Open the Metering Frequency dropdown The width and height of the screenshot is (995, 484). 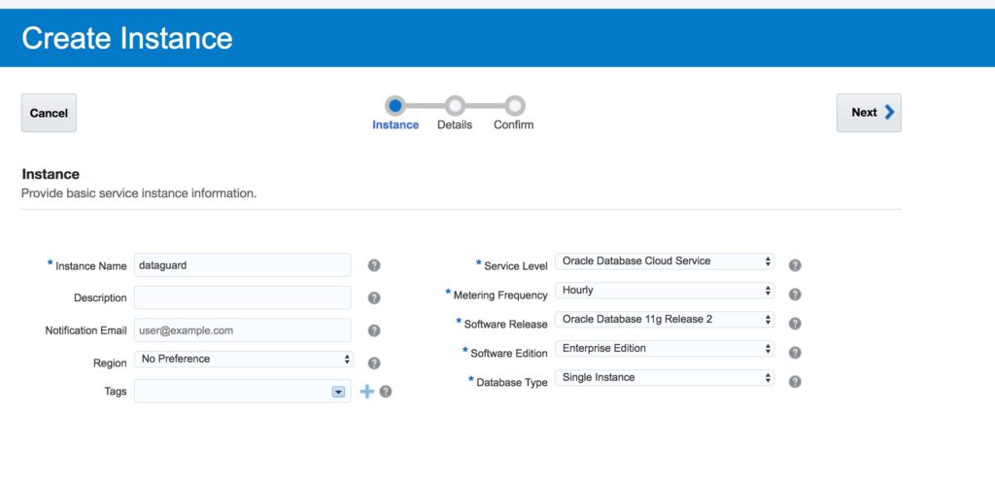click(665, 291)
